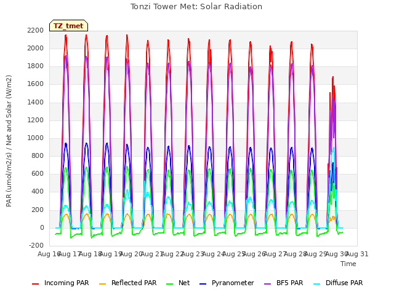Click the -200 y-axis tick label

36,246
